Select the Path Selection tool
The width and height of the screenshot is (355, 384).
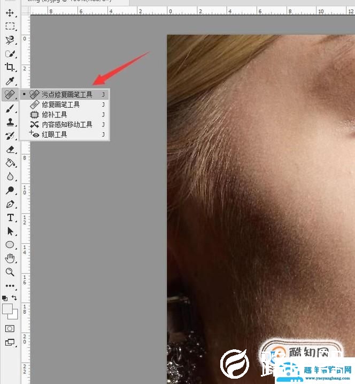10,231
